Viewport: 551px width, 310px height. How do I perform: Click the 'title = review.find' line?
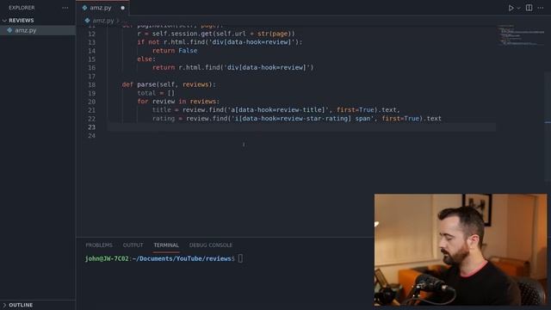click(x=275, y=110)
